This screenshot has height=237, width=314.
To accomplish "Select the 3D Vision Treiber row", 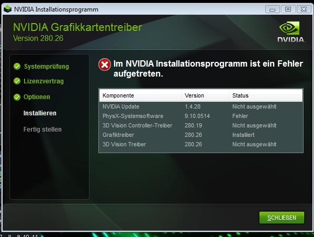I will click(x=201, y=144).
